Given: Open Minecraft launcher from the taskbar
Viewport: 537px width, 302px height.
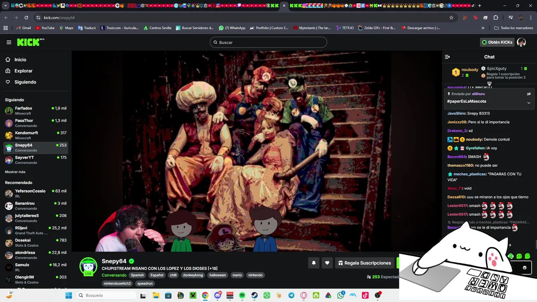Looking at the screenshot, I should point(193,295).
